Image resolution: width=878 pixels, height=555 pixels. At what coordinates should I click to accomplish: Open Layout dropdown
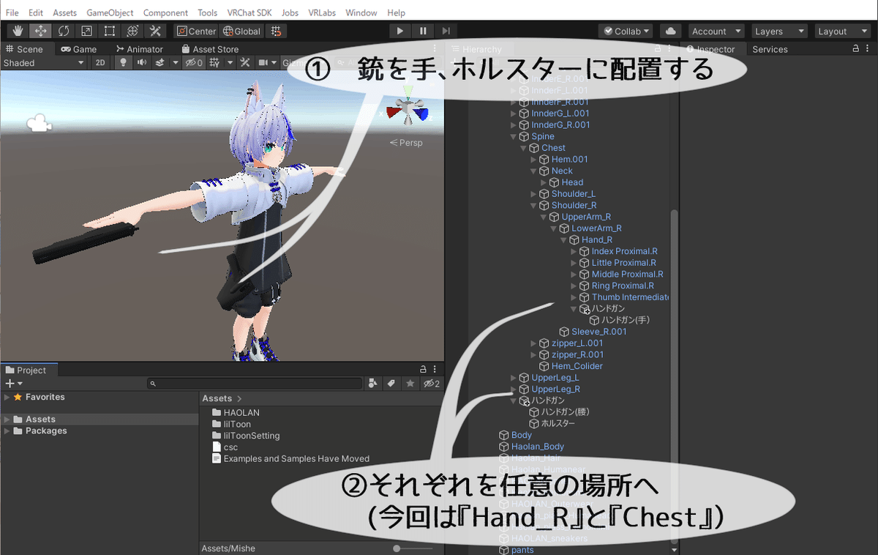[841, 31]
